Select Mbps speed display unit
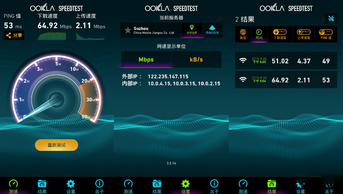 146,59
